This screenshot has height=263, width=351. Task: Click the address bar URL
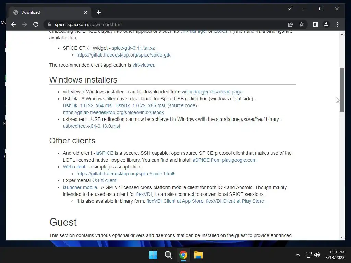click(88, 24)
